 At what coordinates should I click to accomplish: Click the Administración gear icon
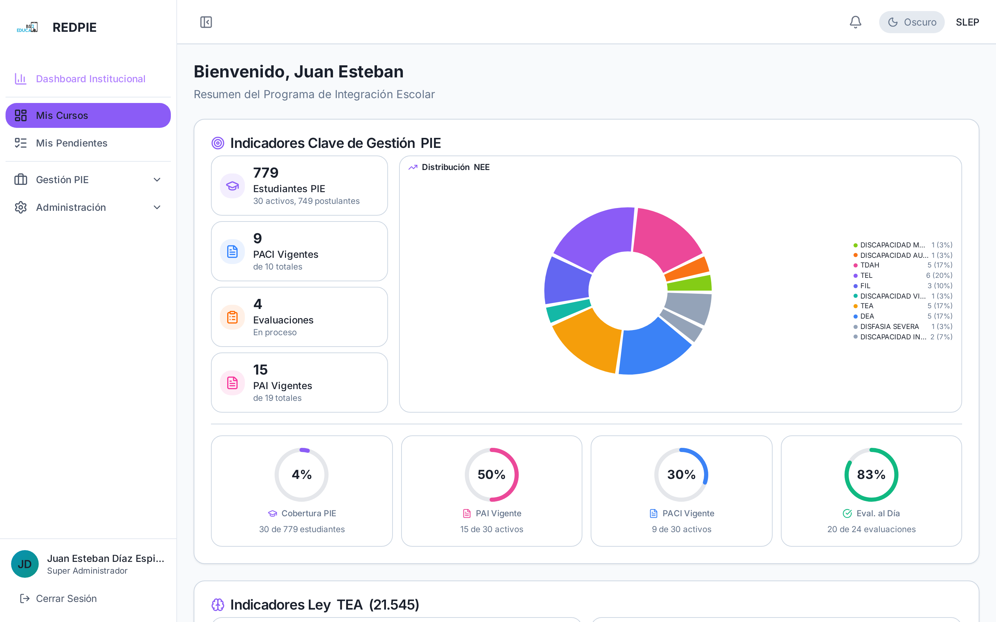tap(21, 207)
